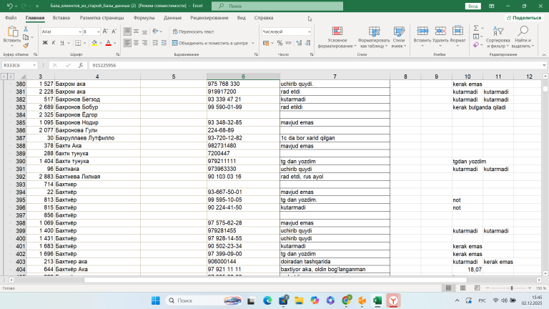Toggle center horizontal alignment
The height and width of the screenshot is (309, 549).
click(x=136, y=43)
